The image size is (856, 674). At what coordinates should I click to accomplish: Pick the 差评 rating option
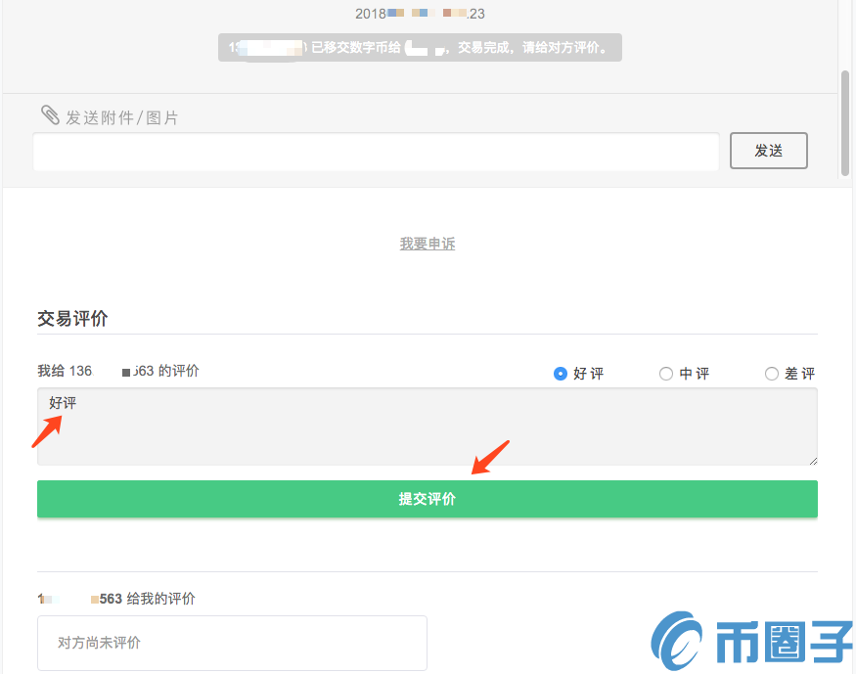pos(772,373)
